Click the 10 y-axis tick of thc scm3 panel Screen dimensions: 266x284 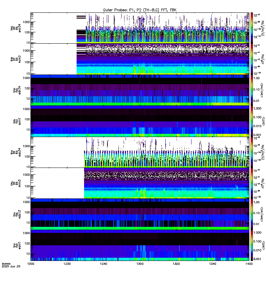28,198
